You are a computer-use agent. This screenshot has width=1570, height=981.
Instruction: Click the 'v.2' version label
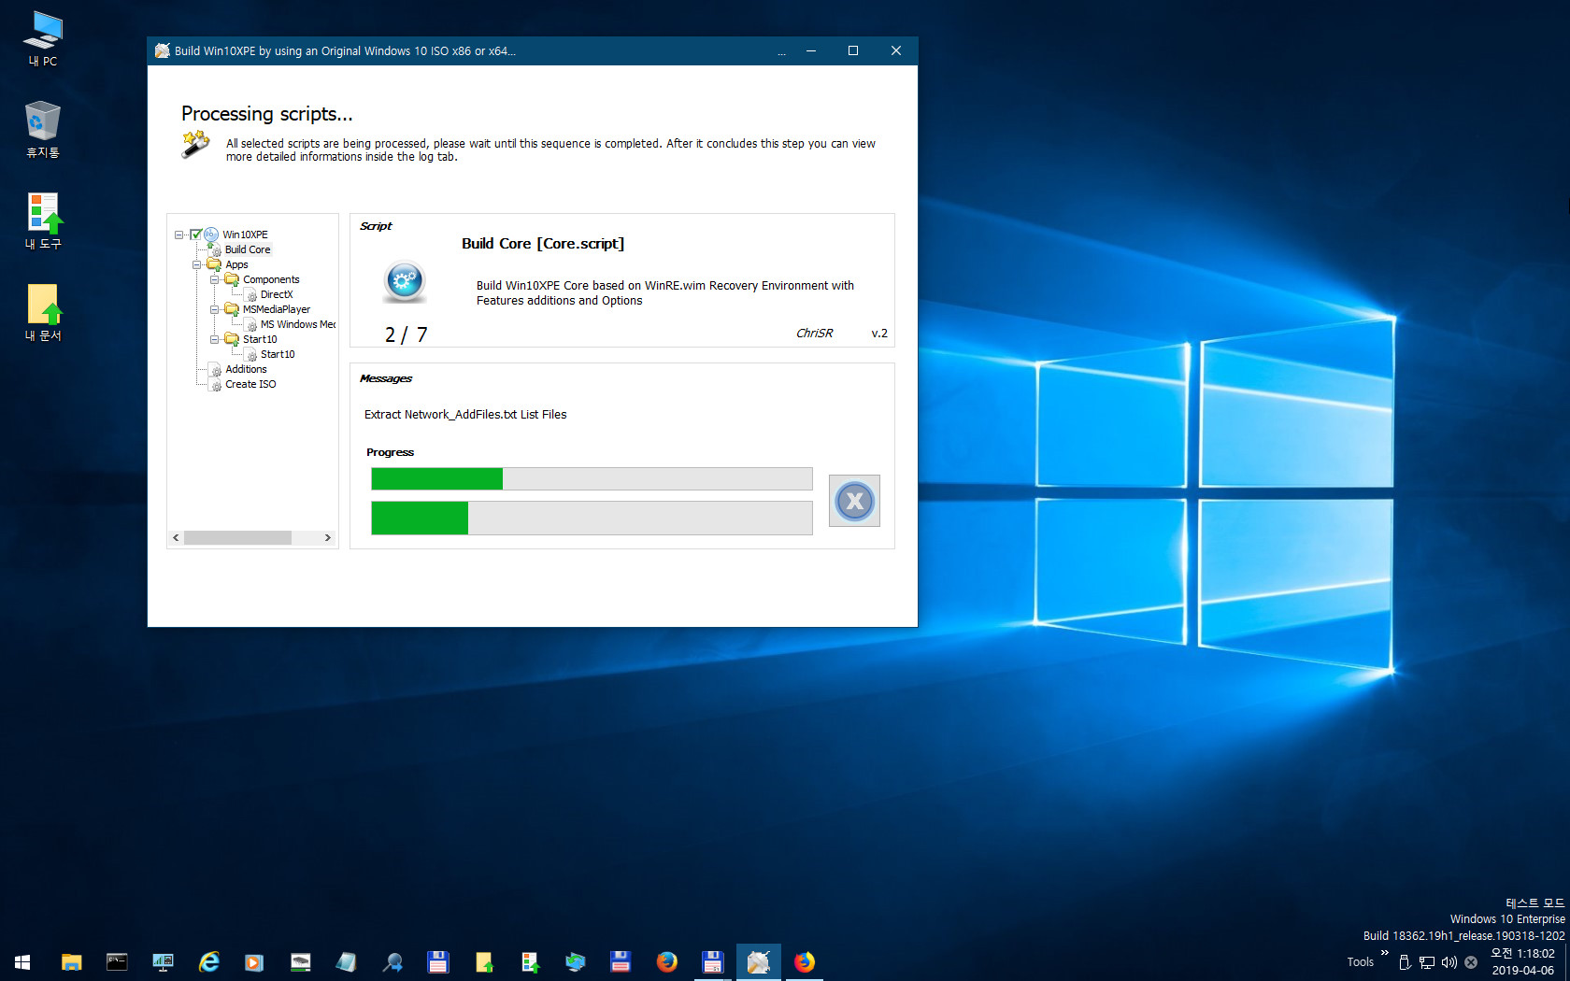pos(879,333)
